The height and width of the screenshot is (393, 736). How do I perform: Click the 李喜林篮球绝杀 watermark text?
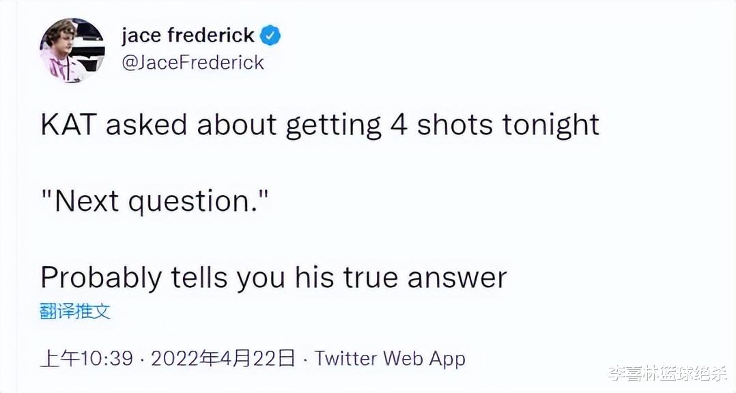pyautogui.click(x=668, y=374)
